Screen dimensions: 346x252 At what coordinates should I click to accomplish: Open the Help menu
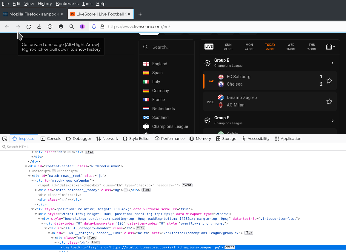(101, 4)
